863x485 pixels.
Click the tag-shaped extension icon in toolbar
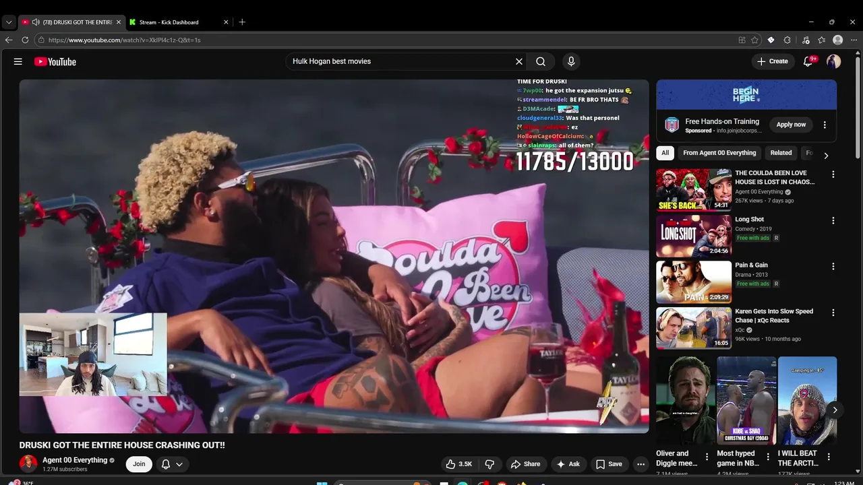(x=771, y=40)
